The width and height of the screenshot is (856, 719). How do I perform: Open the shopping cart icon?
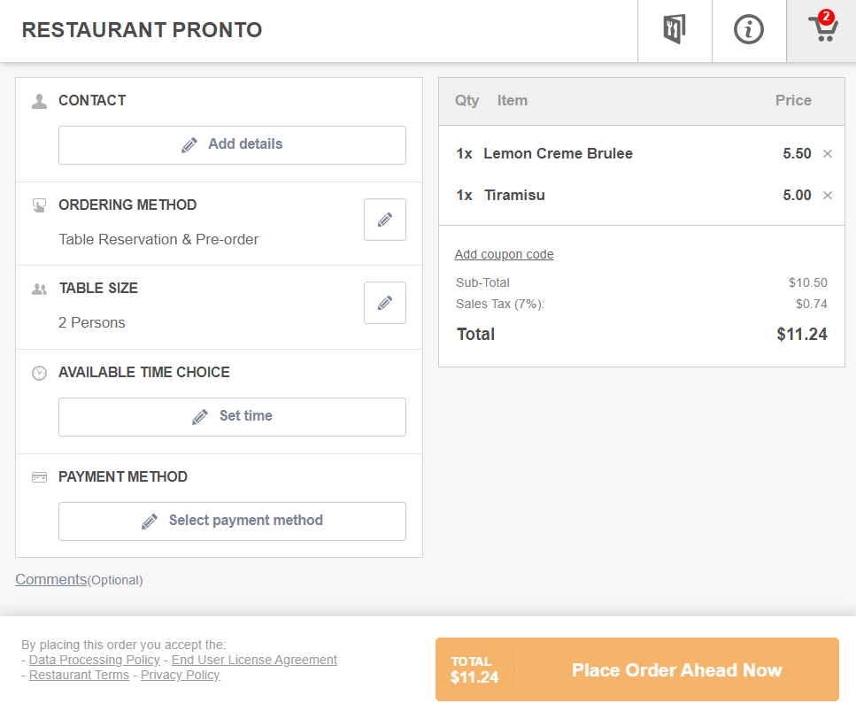822,30
